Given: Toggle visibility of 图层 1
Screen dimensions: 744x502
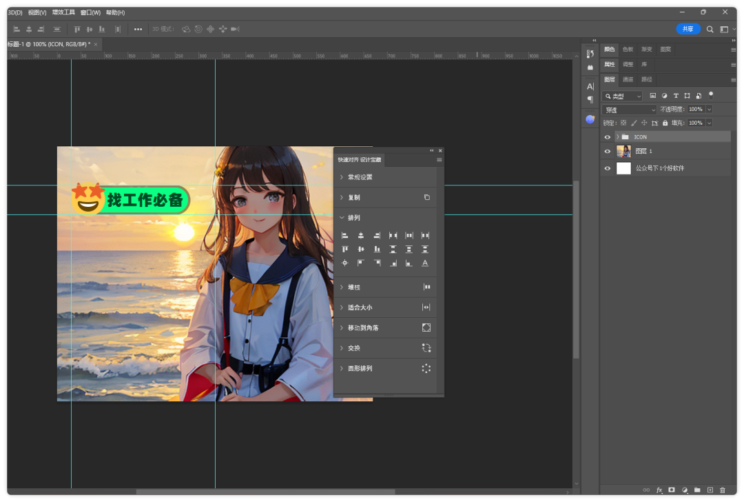Looking at the screenshot, I should point(607,151).
